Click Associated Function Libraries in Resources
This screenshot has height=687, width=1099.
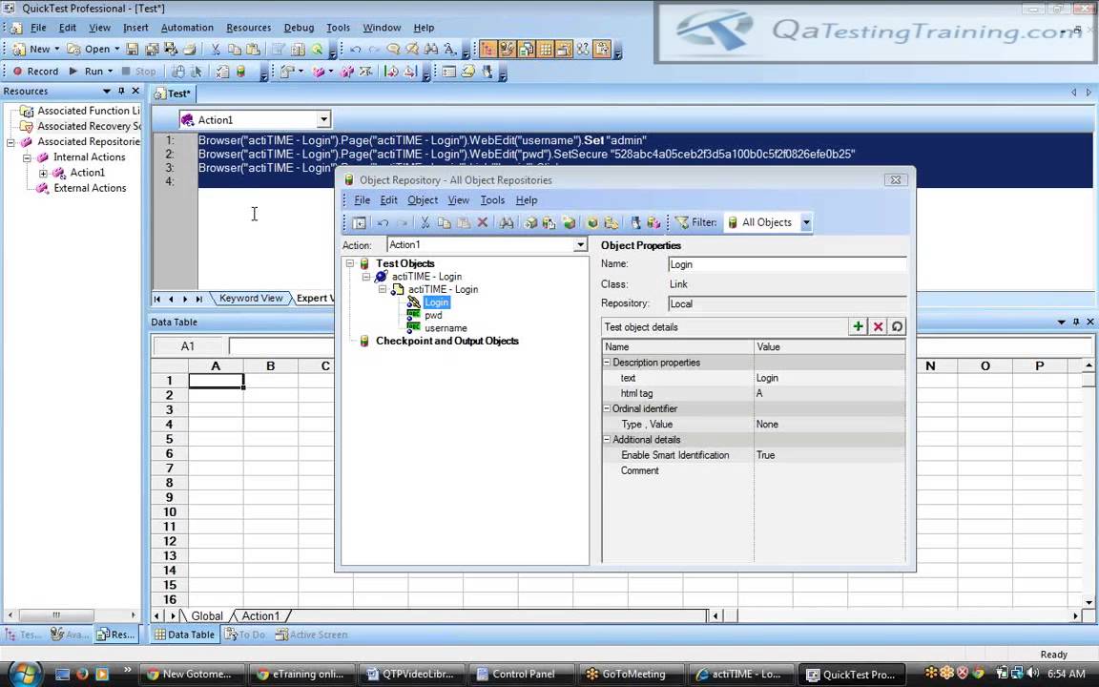tap(89, 111)
